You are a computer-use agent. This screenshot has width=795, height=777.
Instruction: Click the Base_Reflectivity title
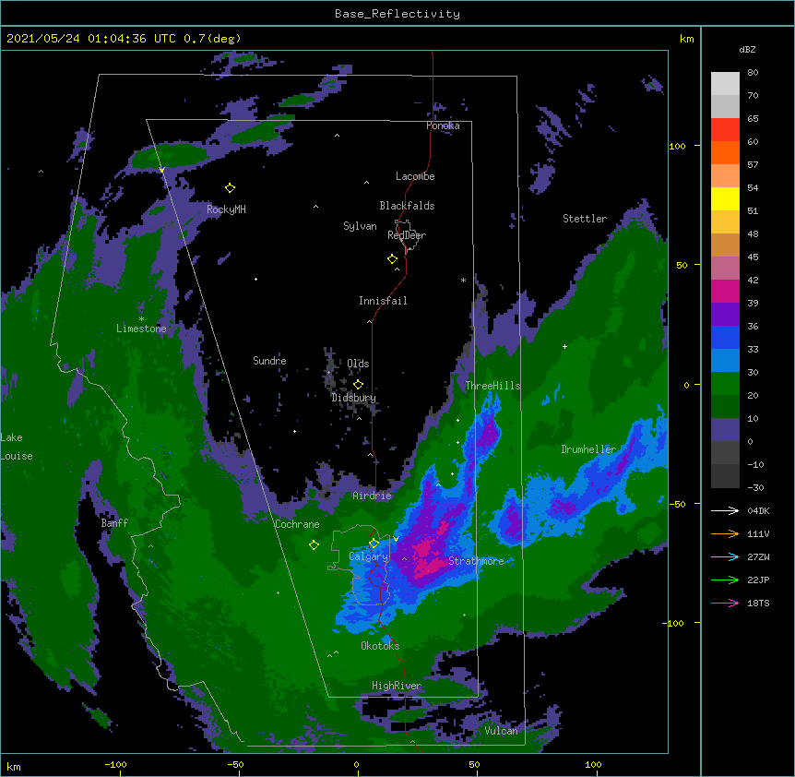(x=397, y=14)
